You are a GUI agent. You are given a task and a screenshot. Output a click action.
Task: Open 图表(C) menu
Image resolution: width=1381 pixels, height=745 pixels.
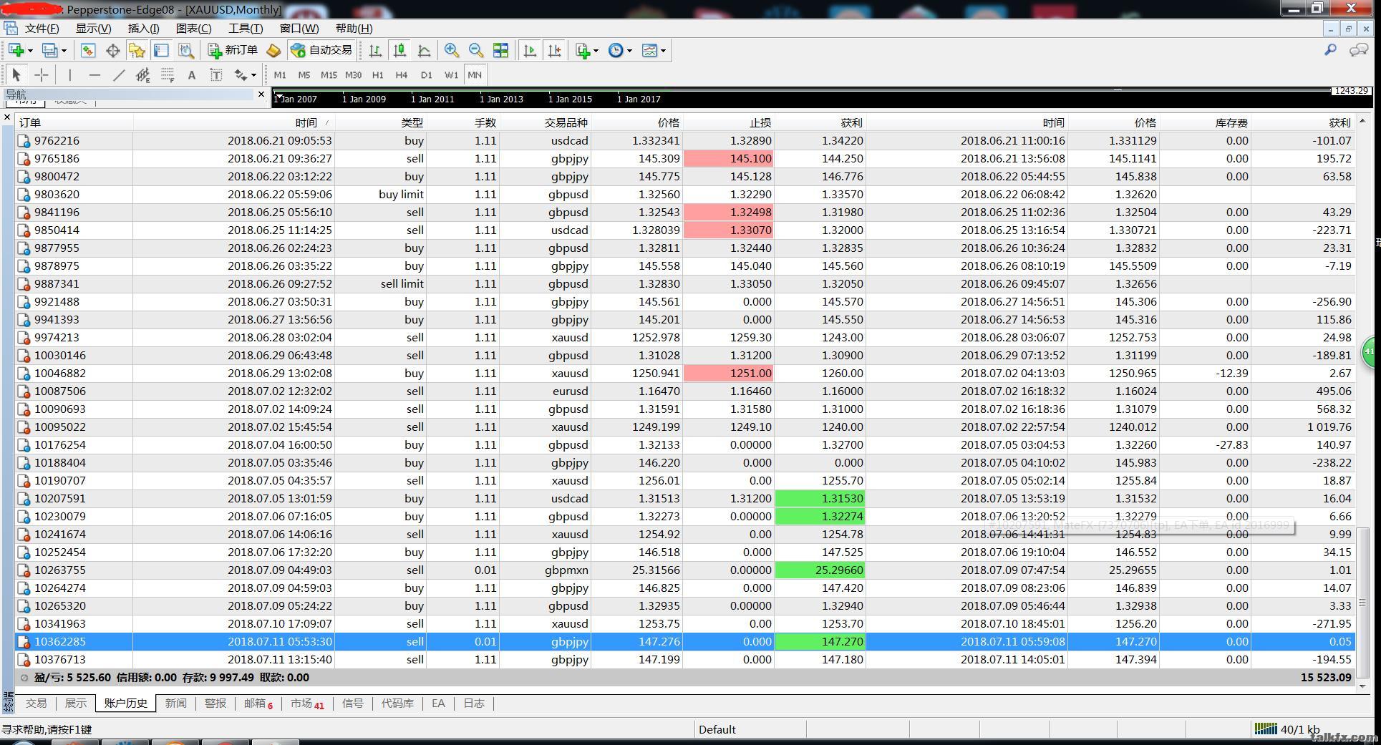tap(193, 28)
